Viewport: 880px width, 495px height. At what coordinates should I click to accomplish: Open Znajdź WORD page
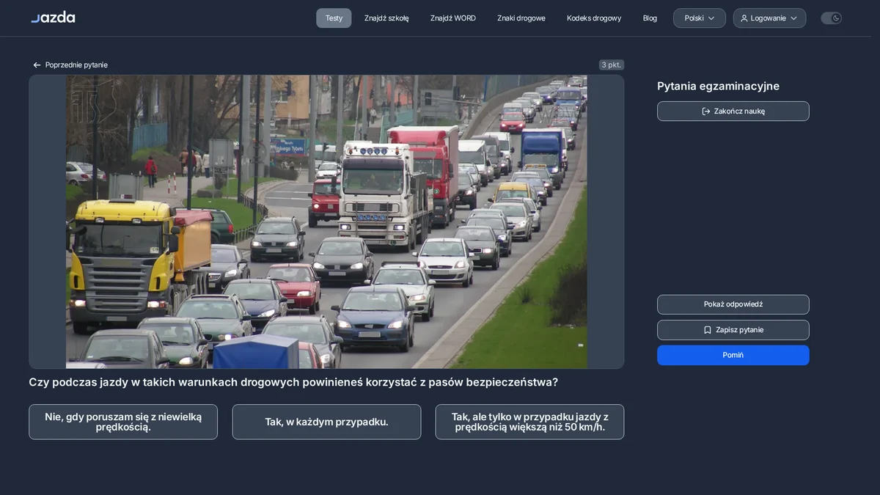point(453,18)
